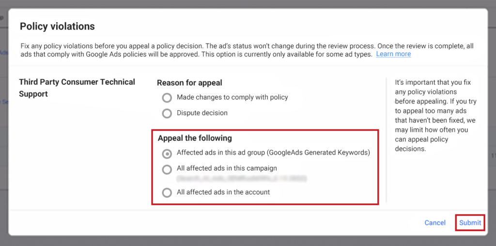The image size is (496, 246).
Task: Click the 'Made changes to comply with policy' label text
Action: pyautogui.click(x=232, y=97)
